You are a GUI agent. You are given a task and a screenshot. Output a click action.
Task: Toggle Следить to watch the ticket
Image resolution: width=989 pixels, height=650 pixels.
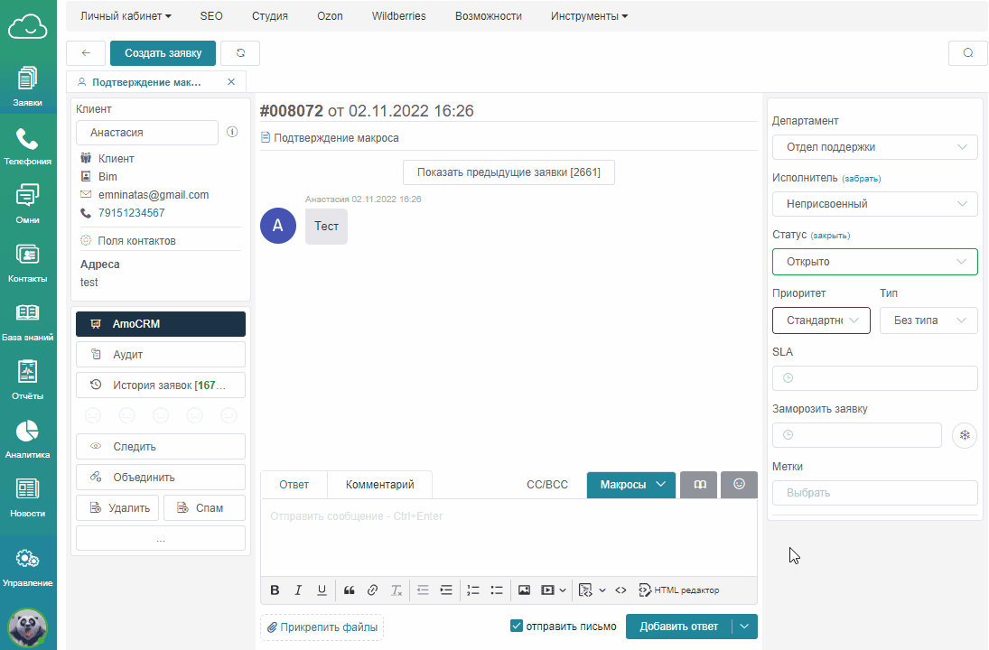coord(161,446)
